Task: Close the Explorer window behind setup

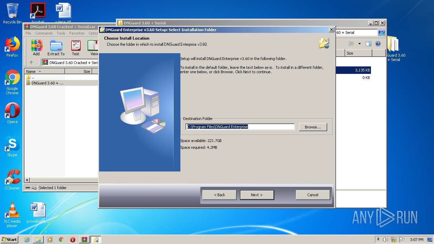Action: [x=382, y=23]
